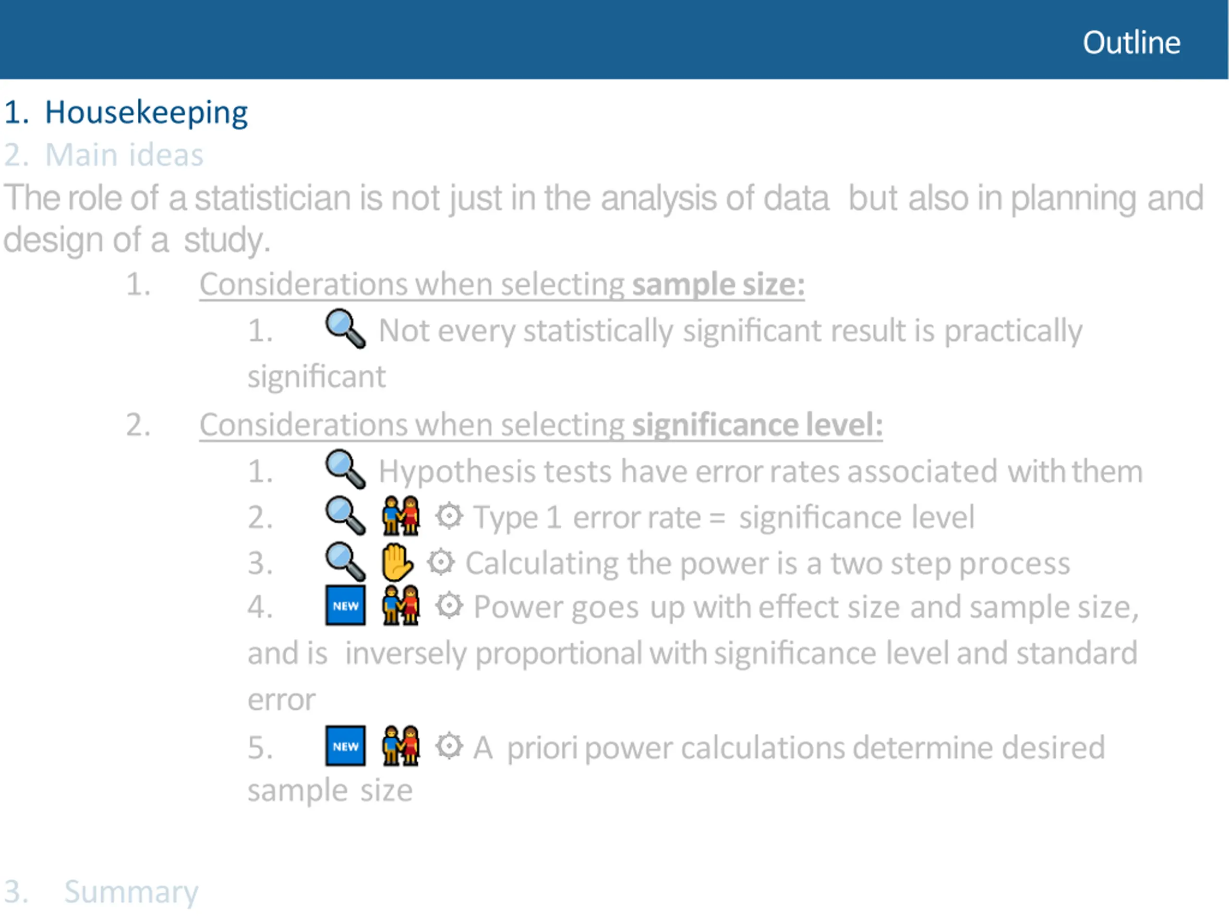Click the magnifying glass on the Type 1 error line

[345, 516]
